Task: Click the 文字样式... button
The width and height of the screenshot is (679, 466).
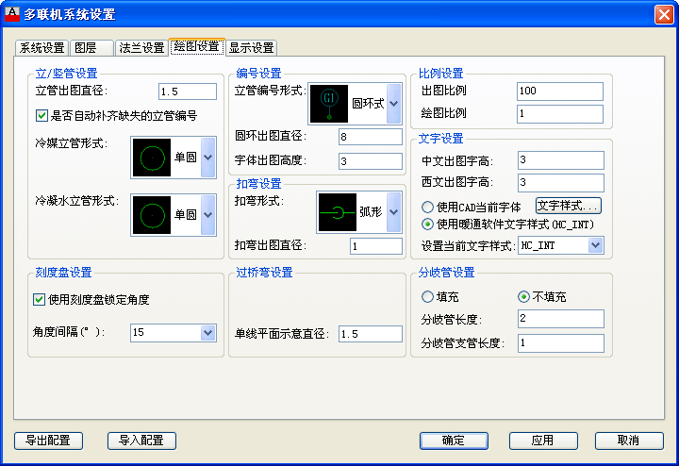Action: [568, 206]
